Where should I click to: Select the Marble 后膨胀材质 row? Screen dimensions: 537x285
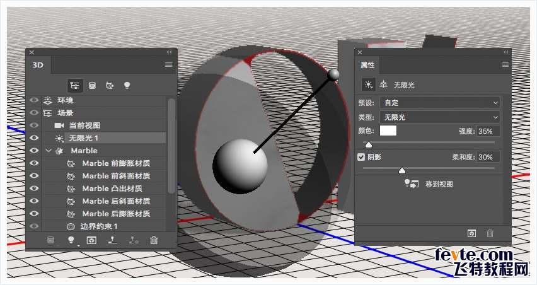point(104,214)
